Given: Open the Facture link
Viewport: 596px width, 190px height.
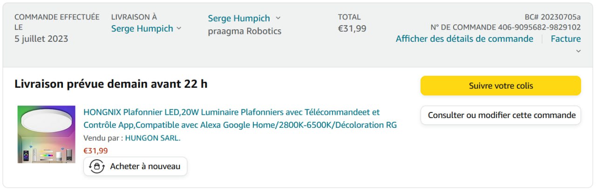Looking at the screenshot, I should pyautogui.click(x=565, y=39).
